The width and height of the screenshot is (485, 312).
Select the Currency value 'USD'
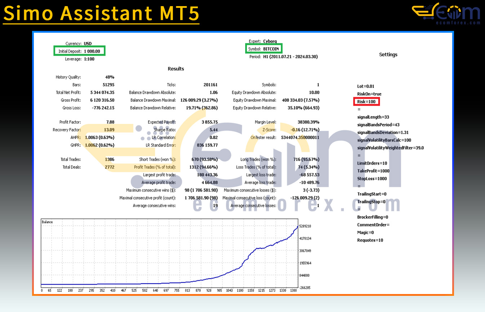pyautogui.click(x=88, y=43)
